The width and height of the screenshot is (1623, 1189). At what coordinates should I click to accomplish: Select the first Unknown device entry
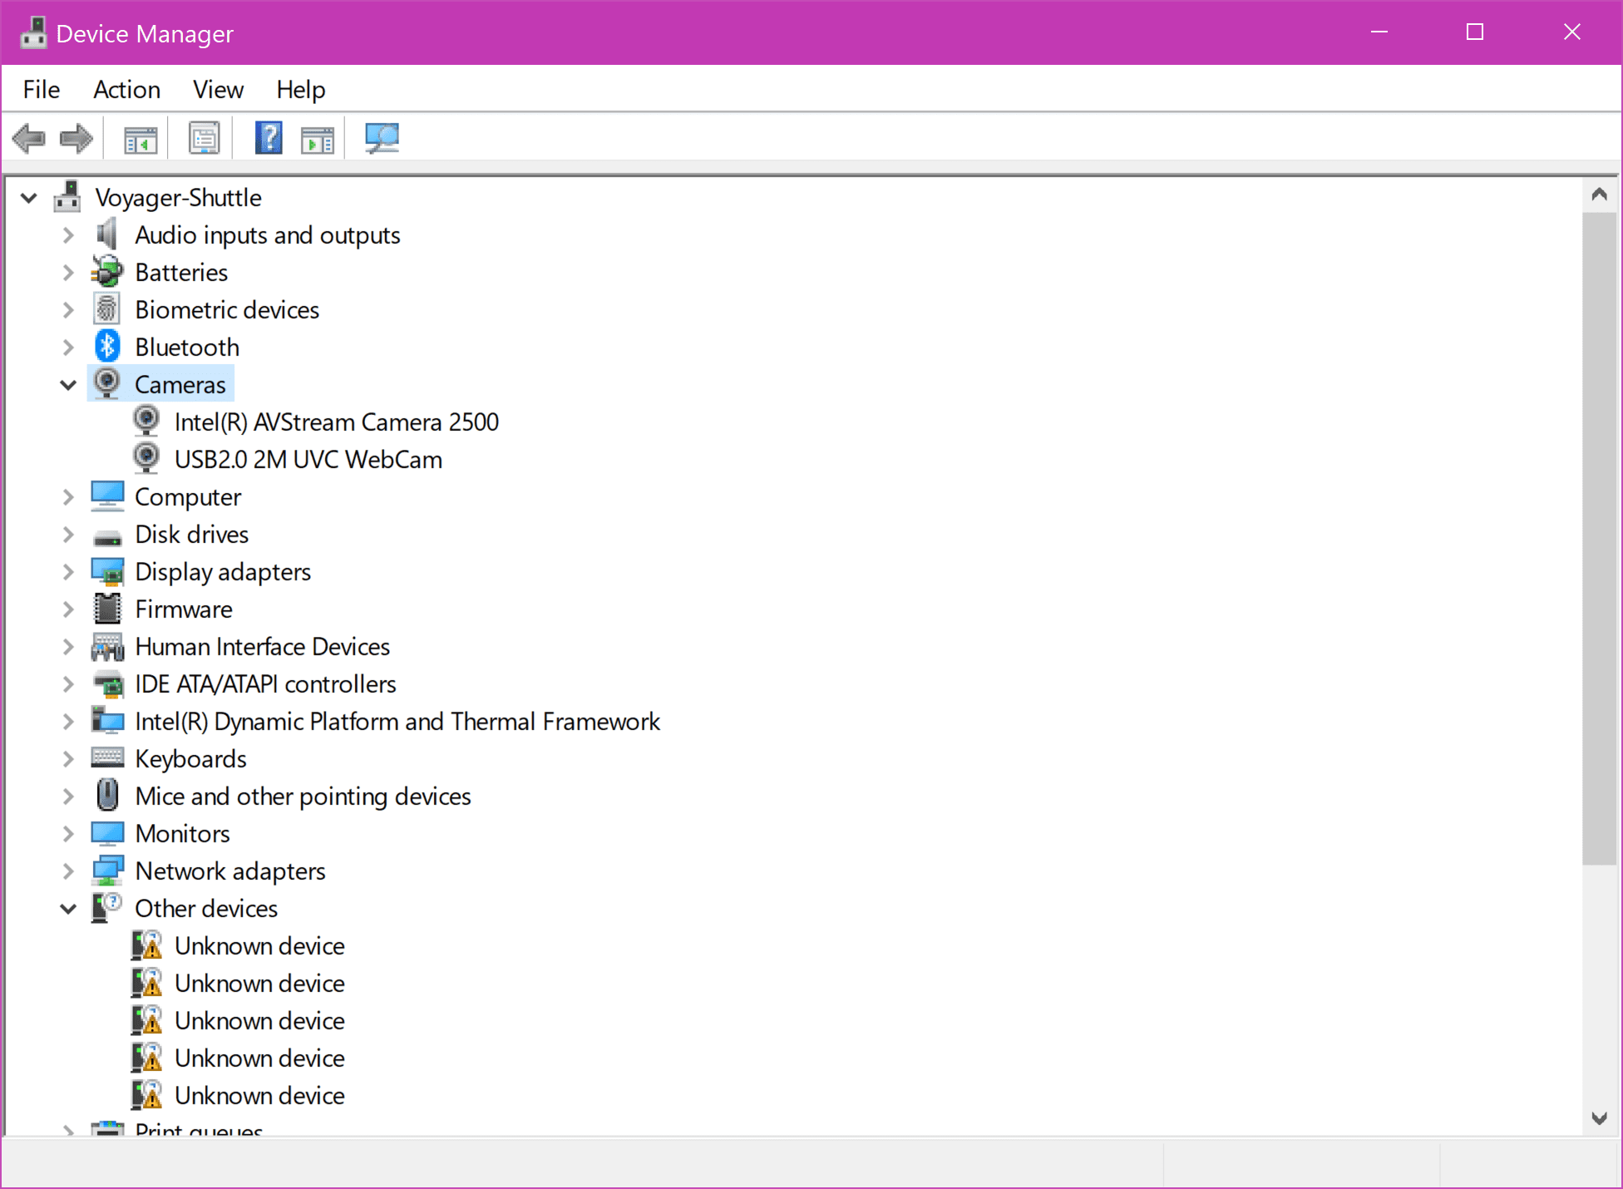click(259, 945)
